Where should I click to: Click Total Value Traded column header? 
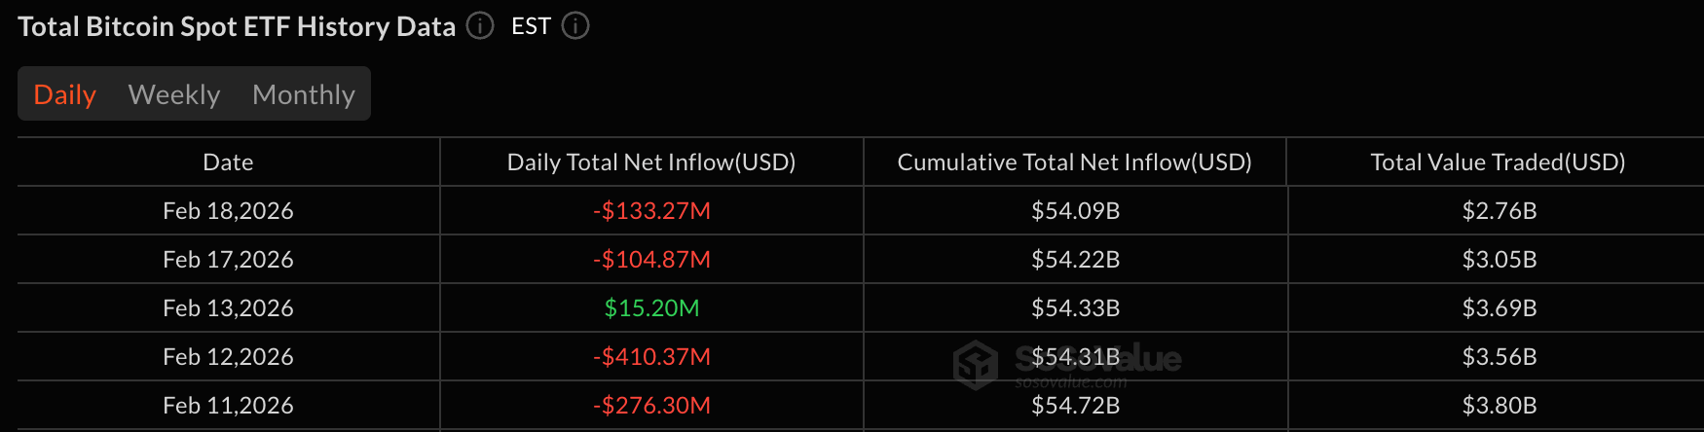click(1498, 162)
